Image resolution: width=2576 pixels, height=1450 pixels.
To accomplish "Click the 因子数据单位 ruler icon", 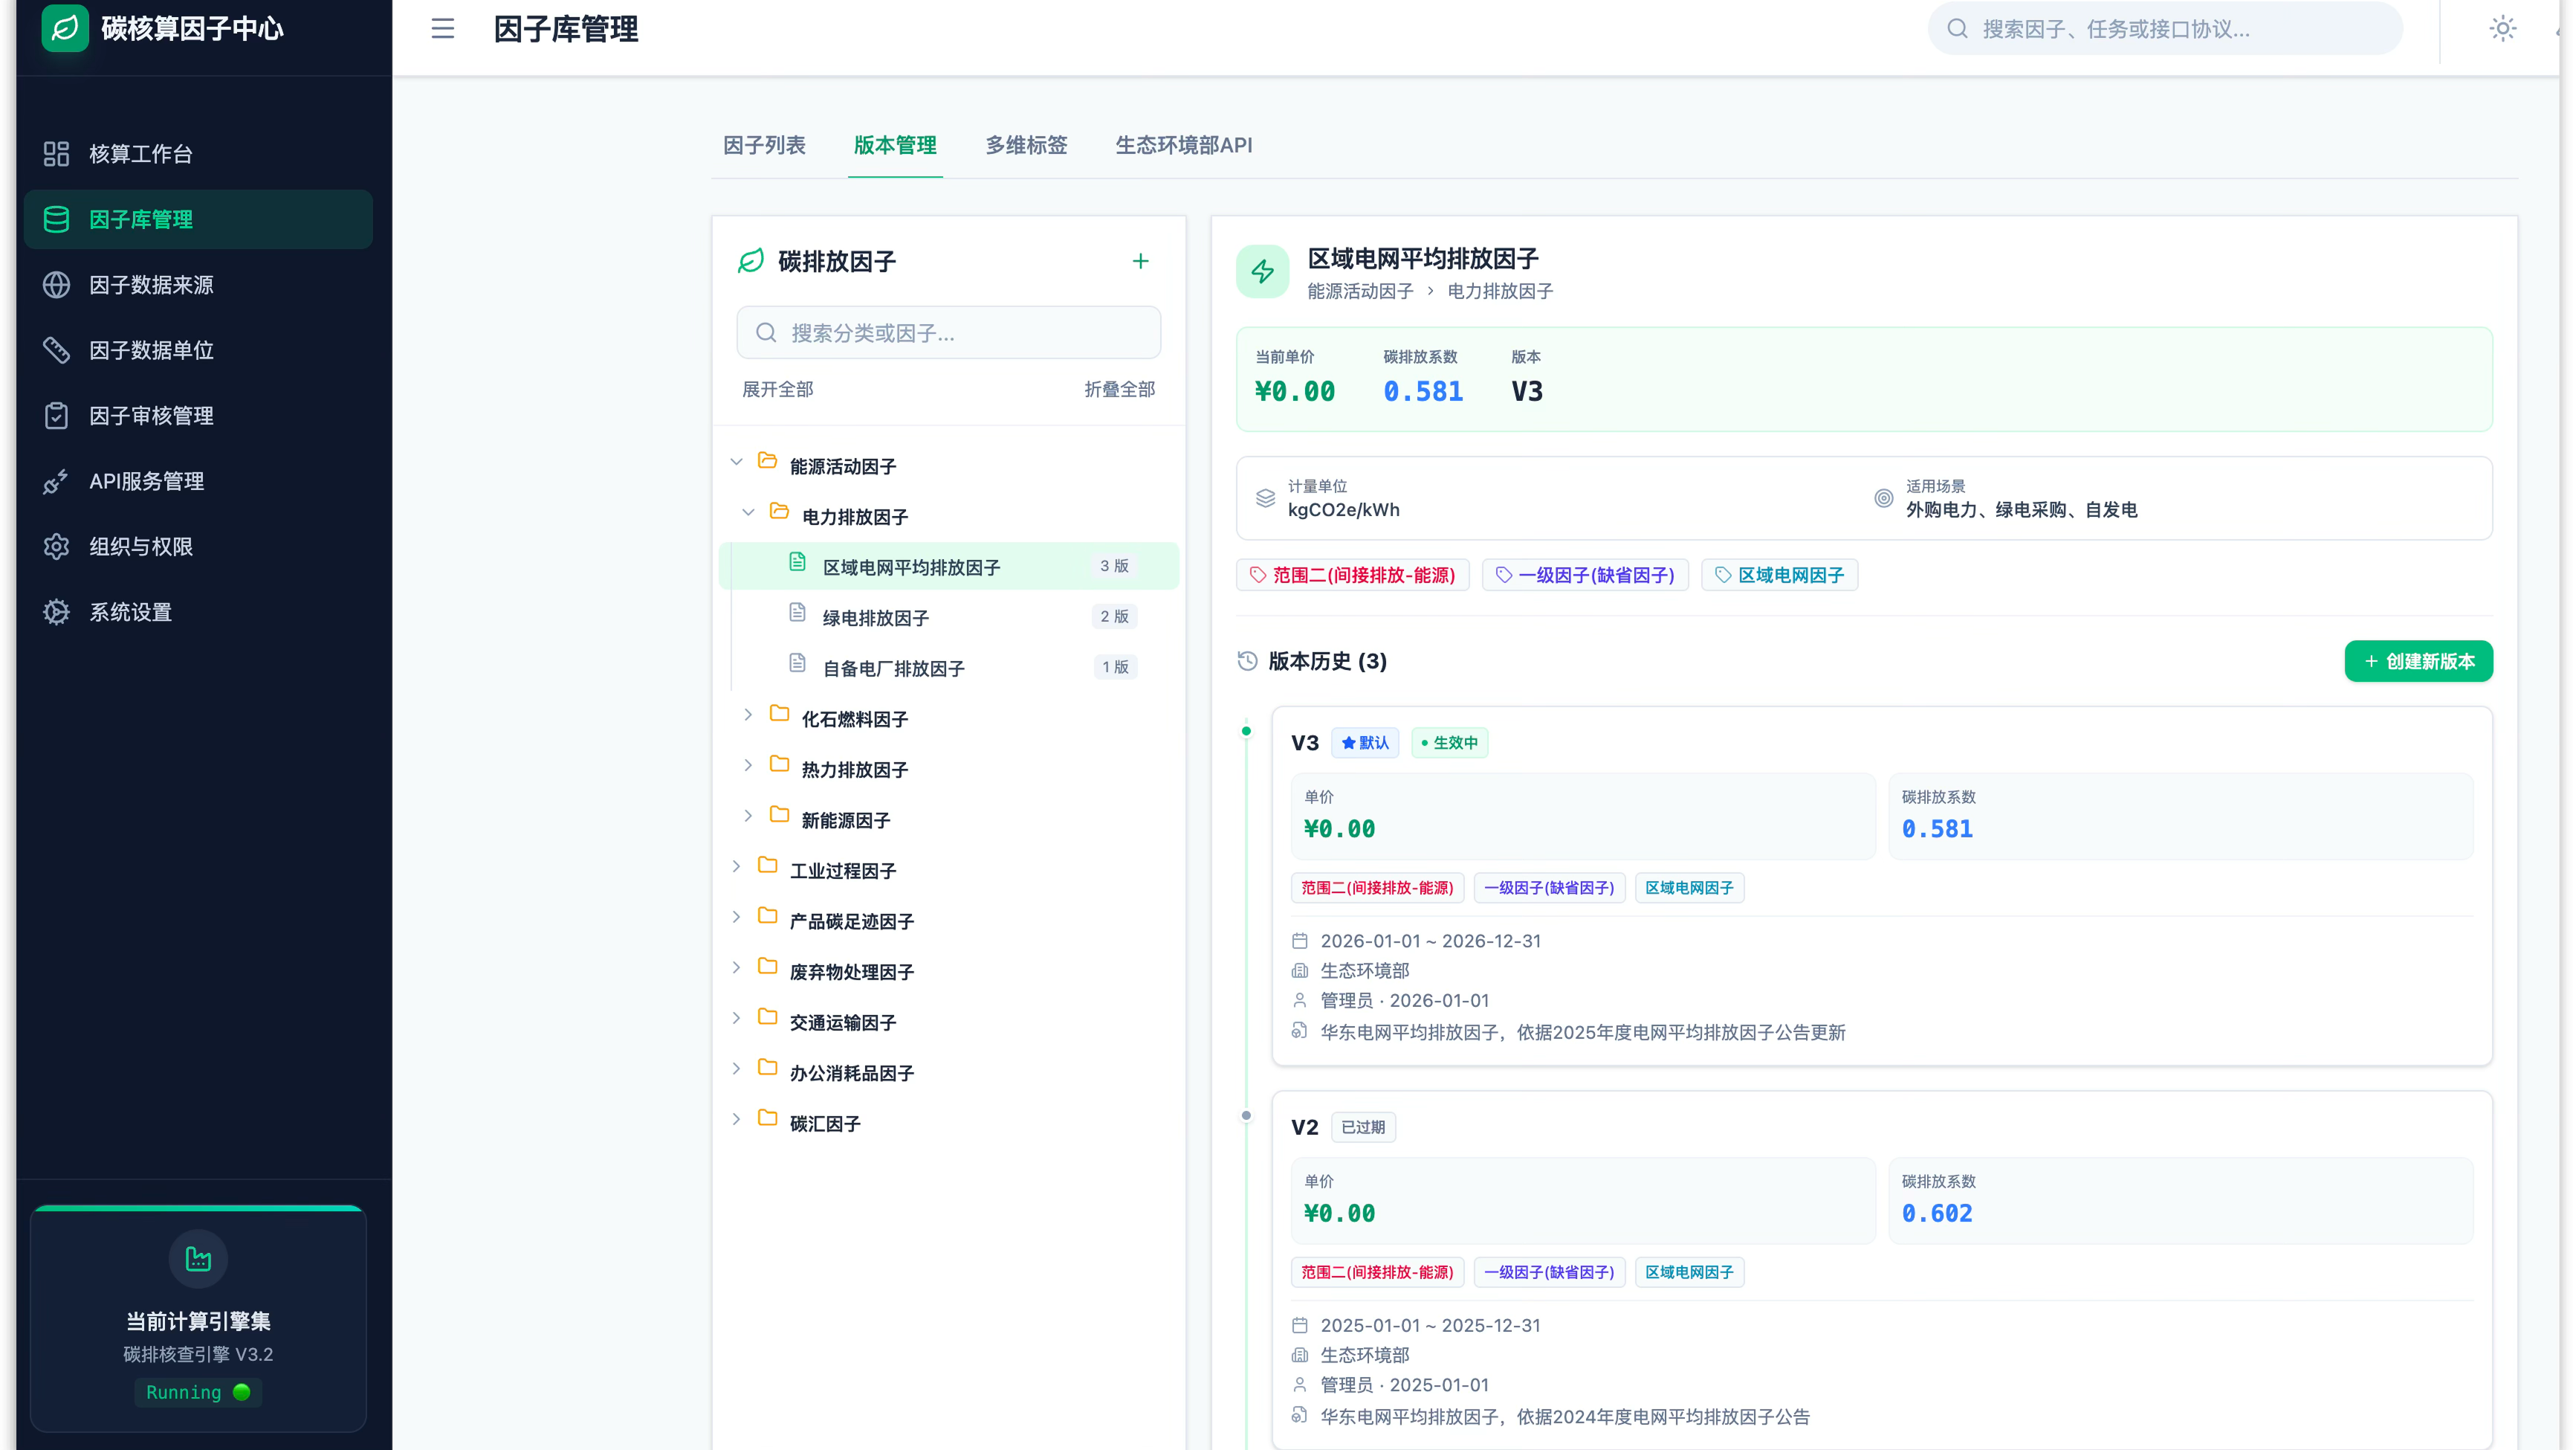I will pos(56,350).
